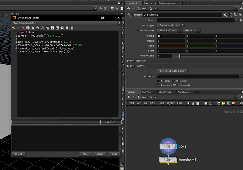
Task: Open the Edit menu in network editor
Action: [x=139, y=103]
